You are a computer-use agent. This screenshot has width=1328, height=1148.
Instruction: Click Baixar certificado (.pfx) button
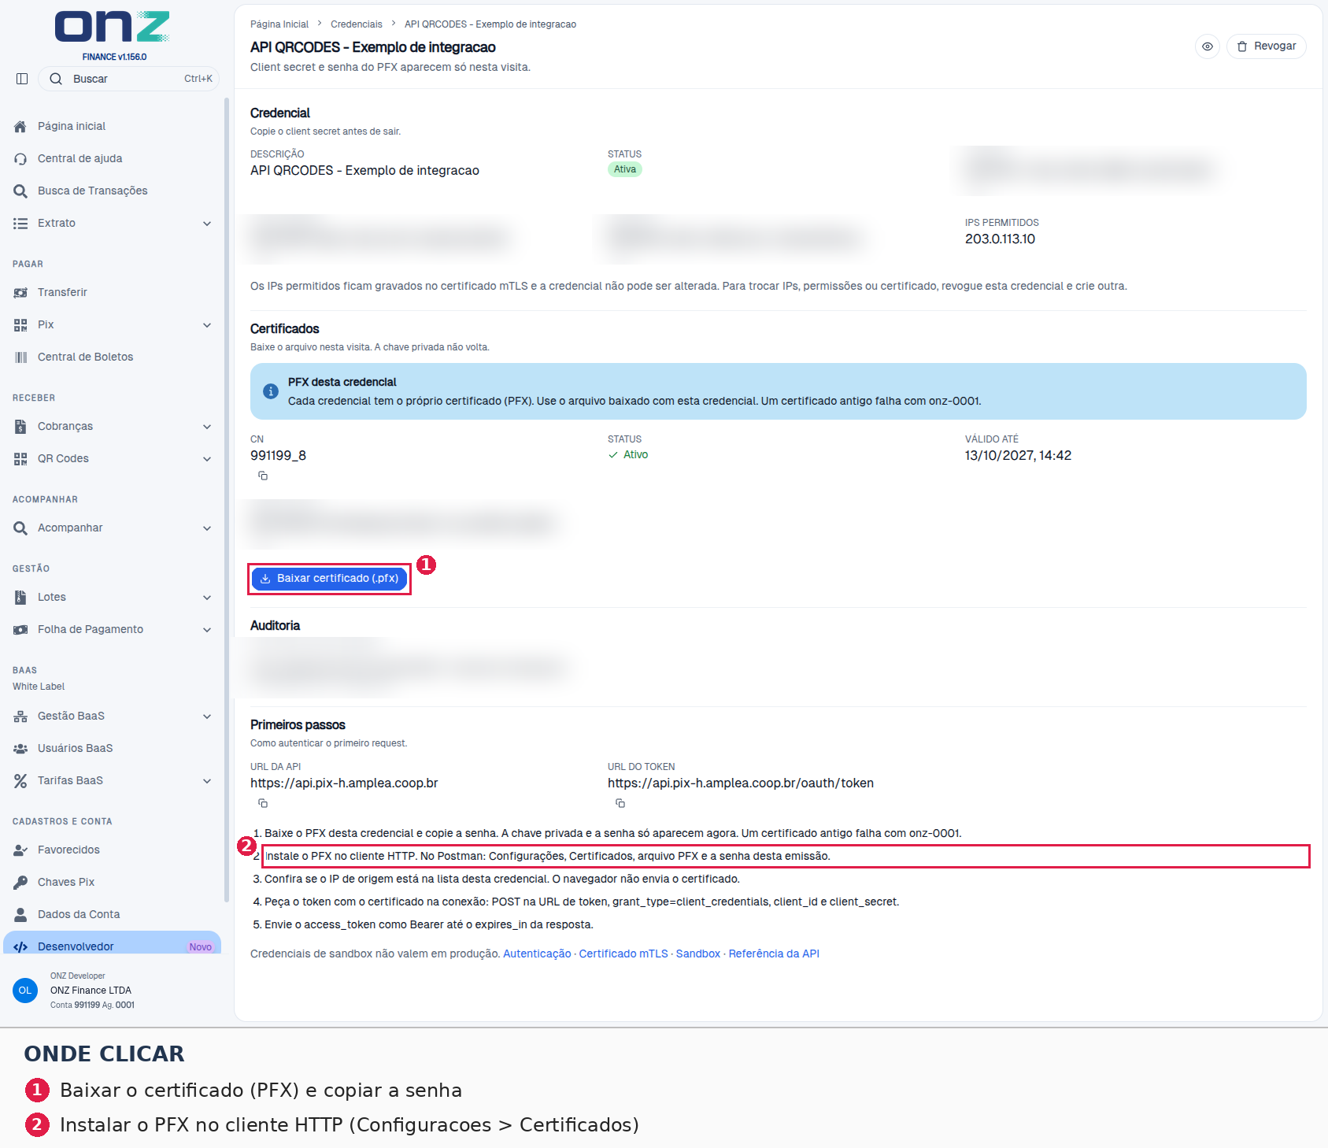point(329,579)
